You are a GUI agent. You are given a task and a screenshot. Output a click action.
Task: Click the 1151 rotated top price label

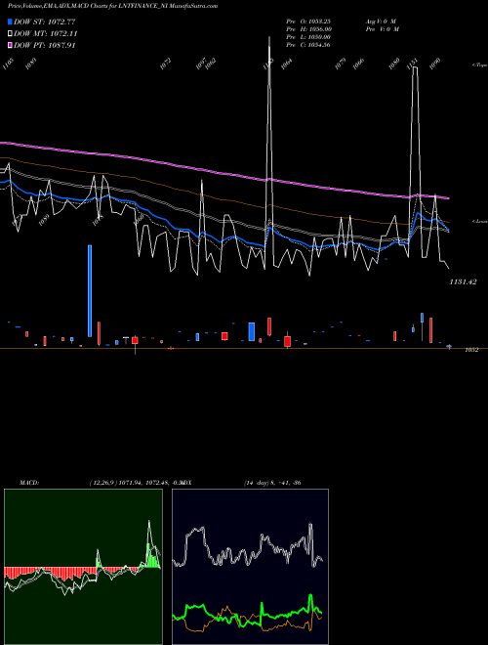412,64
